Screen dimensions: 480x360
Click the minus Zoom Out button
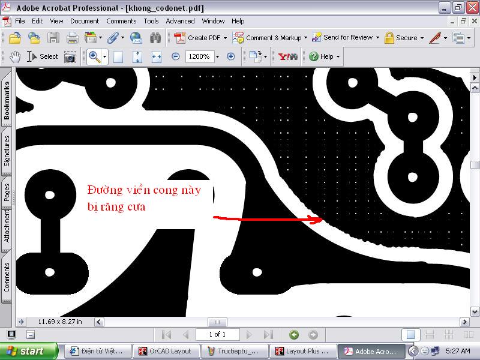[176, 56]
